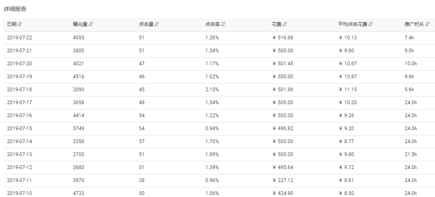The width and height of the screenshot is (435, 197).
Task: Click the 7.4h duration cell
Action: [409, 38]
